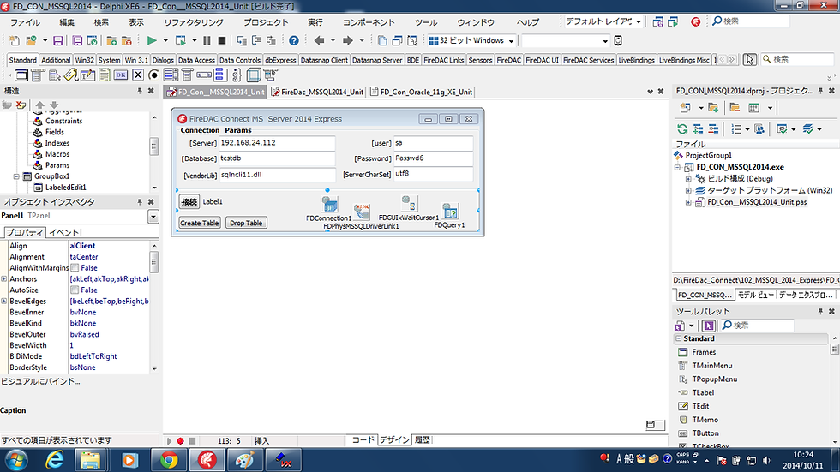This screenshot has width=840, height=472.
Task: Expand the BevelEdges property node
Action: pyautogui.click(x=3, y=302)
